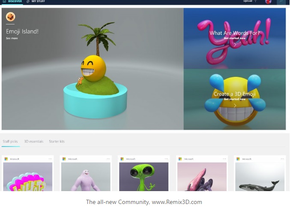The image size is (290, 210).
Task: Click Microsoft author name on comic text card
Action: [15, 159]
